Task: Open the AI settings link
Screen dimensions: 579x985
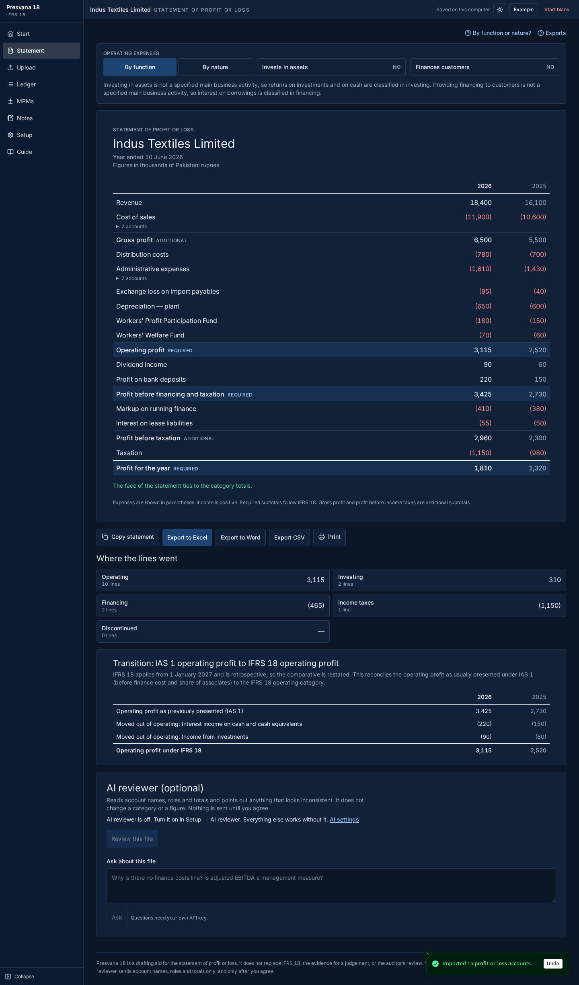Action: [344, 819]
